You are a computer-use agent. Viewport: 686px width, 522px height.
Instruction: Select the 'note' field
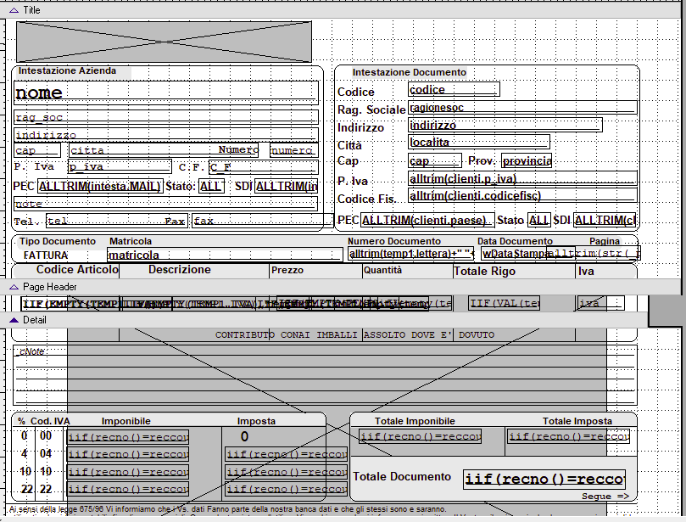click(x=166, y=203)
